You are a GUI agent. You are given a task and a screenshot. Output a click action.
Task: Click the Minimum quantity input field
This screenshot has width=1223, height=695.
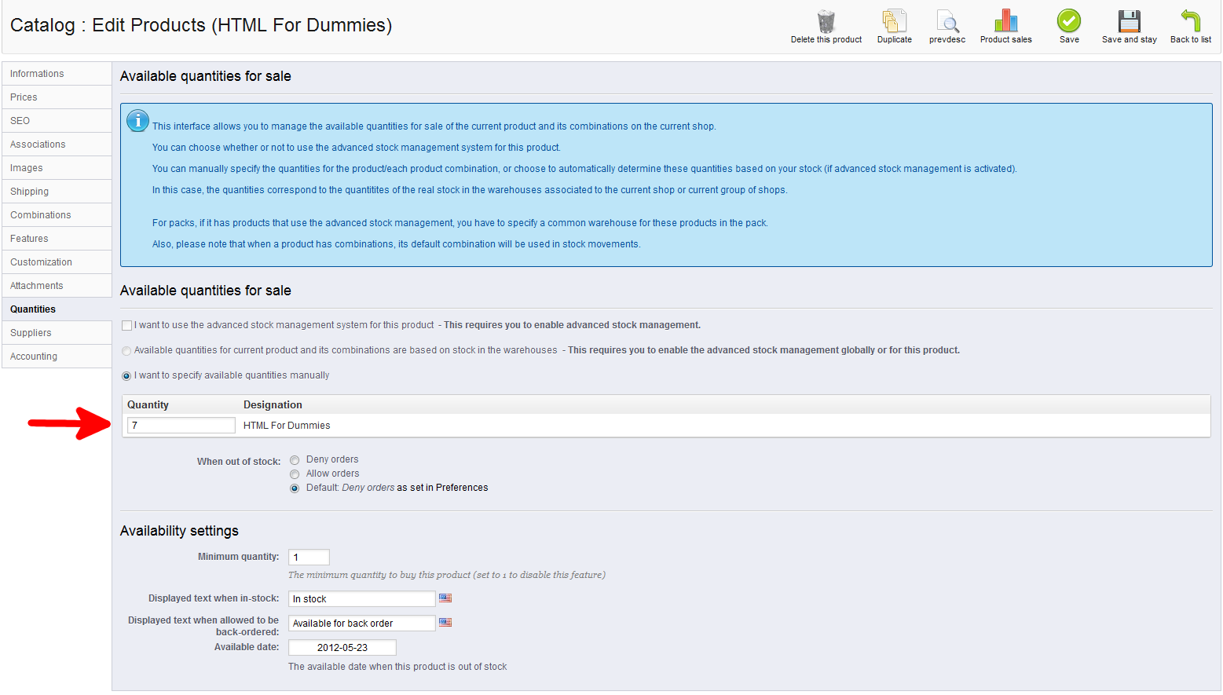click(309, 558)
